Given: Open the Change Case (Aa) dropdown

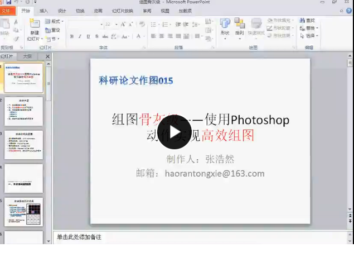Looking at the screenshot, I should point(125,36).
